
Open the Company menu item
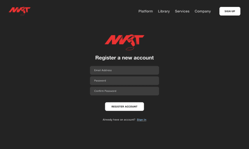[203, 11]
